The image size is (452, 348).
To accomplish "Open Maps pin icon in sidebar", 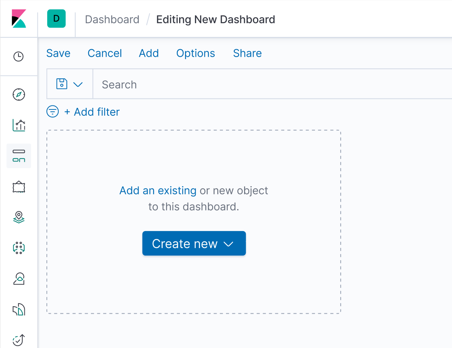I will coord(19,217).
